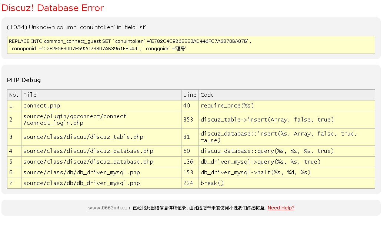The width and height of the screenshot is (387, 226).
Task: Click the connect.php file cell
Action: click(x=101, y=106)
